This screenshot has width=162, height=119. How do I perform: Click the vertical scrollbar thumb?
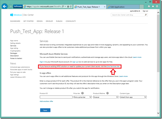tap(158, 43)
